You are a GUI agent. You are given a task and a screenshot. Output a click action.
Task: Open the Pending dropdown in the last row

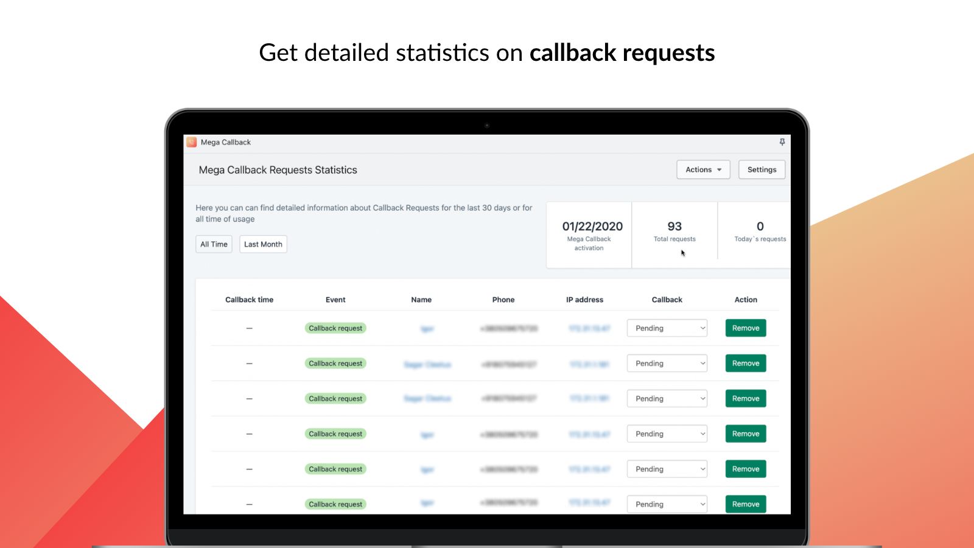667,504
